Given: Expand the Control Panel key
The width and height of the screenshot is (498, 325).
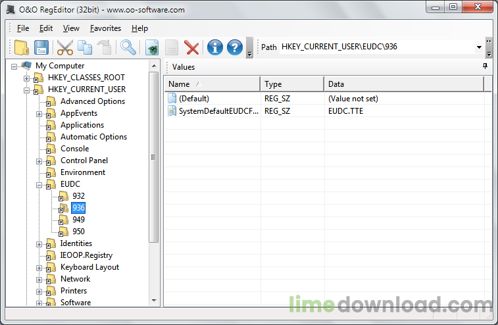Looking at the screenshot, I should (39, 161).
